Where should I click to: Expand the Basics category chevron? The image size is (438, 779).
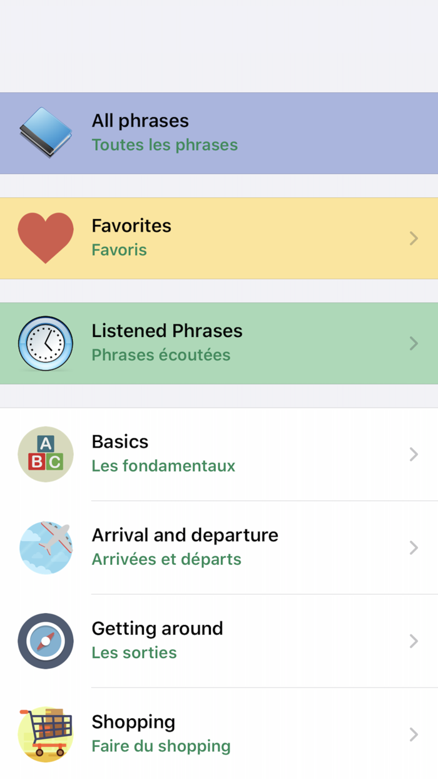413,454
